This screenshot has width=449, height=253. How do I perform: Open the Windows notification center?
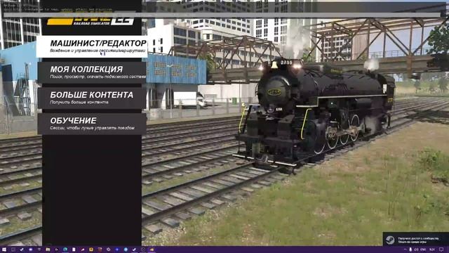point(441,249)
